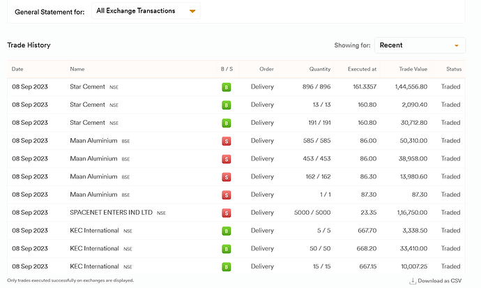481x288 pixels.
Task: Click the orange arrow in General Statement dropdown
Action: [x=193, y=12]
